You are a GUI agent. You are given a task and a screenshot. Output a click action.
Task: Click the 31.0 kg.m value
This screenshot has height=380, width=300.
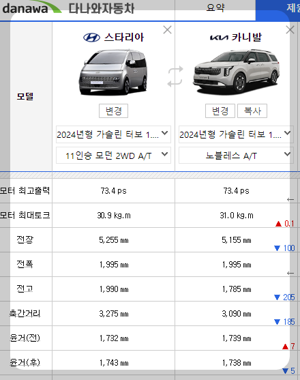pos(237,216)
